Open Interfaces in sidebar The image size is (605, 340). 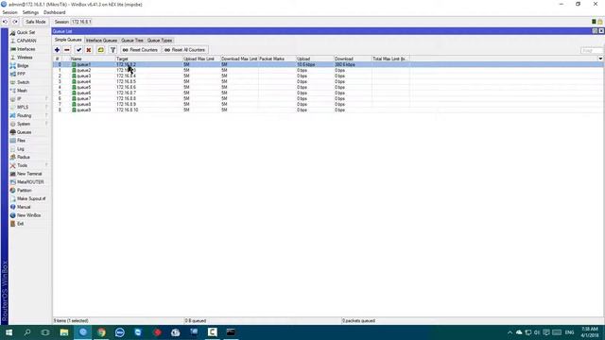click(26, 49)
